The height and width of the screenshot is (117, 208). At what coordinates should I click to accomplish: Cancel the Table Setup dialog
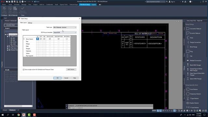[x=66, y=78]
